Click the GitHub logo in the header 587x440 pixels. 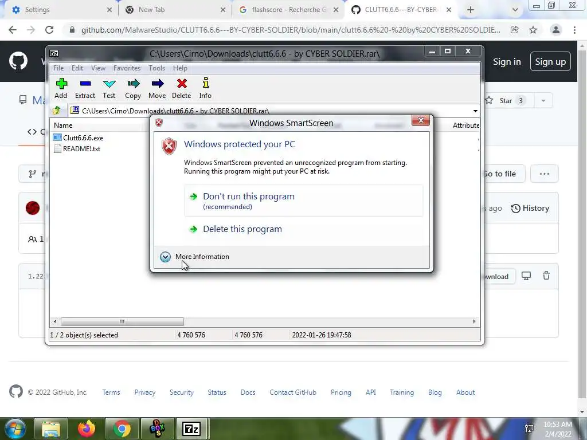click(x=18, y=61)
